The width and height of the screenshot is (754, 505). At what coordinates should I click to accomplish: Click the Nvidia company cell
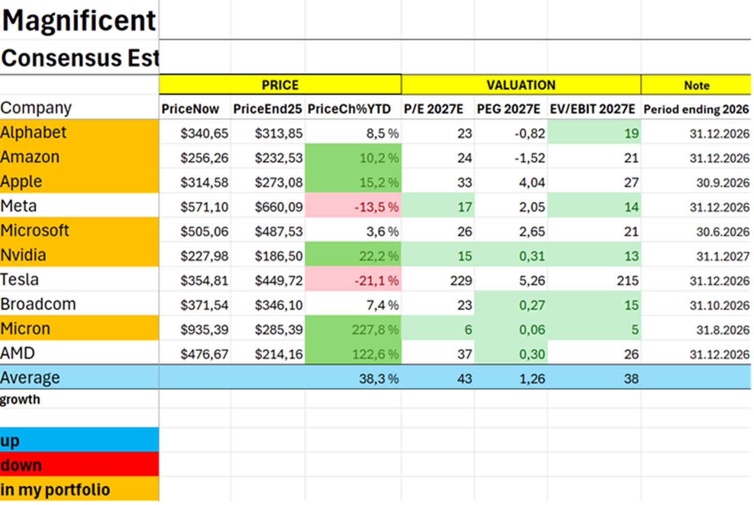pyautogui.click(x=79, y=254)
